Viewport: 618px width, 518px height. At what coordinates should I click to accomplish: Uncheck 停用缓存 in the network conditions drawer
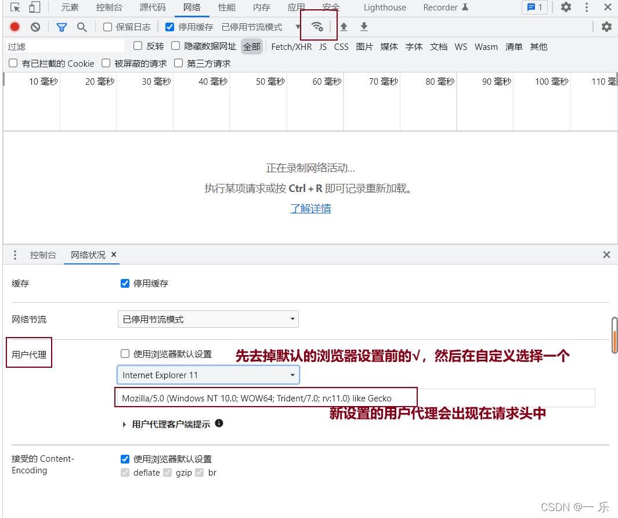pyautogui.click(x=125, y=283)
